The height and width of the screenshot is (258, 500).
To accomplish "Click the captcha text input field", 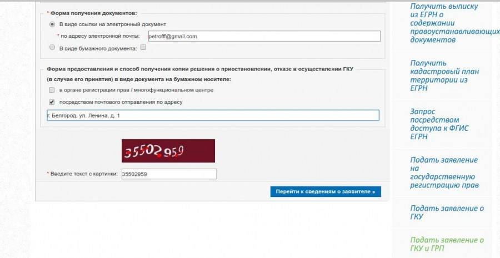I will [x=169, y=174].
